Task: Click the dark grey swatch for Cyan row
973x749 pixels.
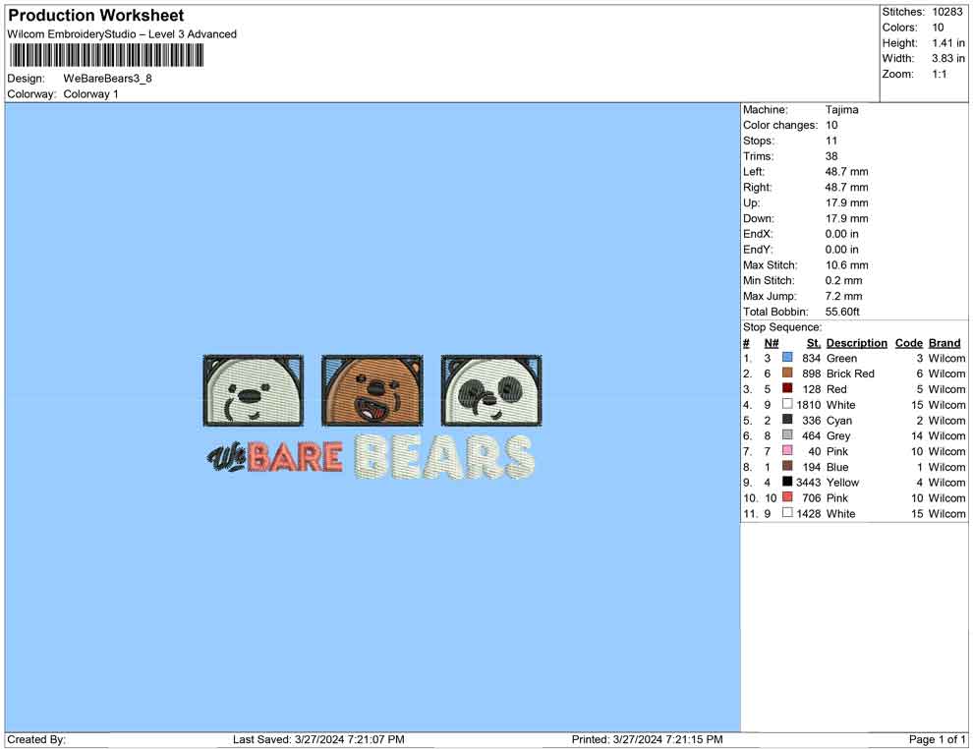Action: click(x=787, y=420)
